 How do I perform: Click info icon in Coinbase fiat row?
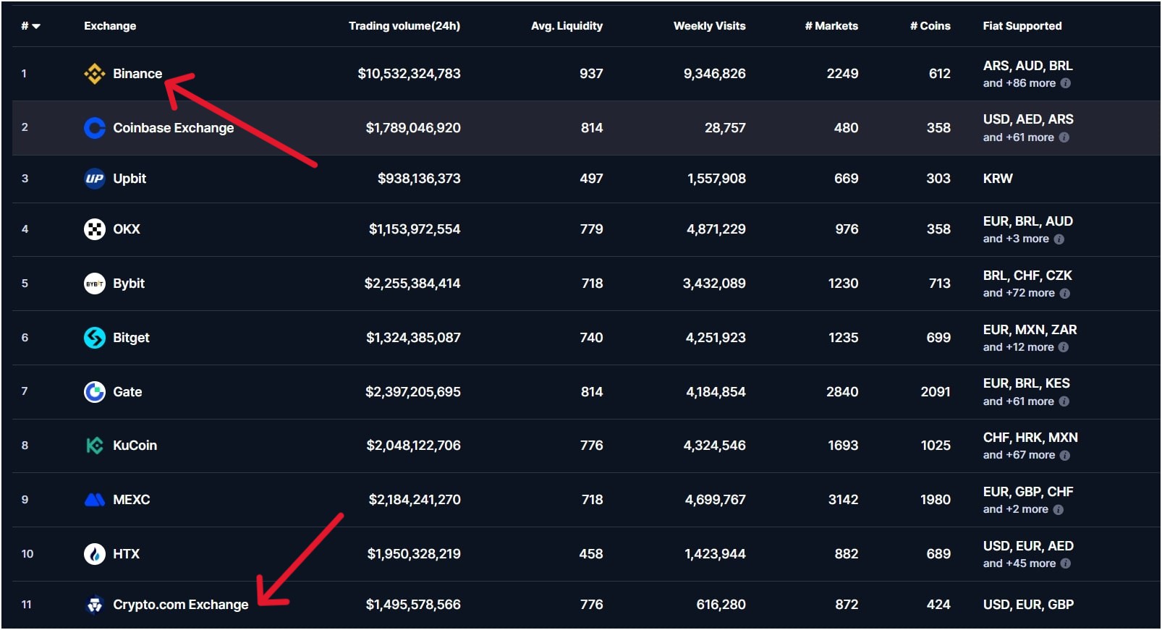[1064, 137]
